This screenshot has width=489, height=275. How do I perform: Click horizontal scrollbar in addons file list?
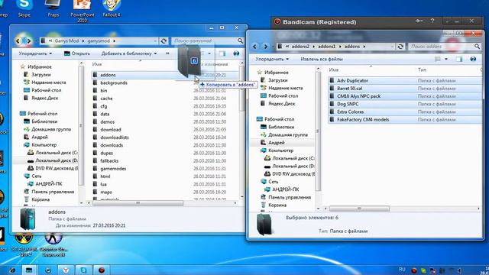tap(359, 209)
